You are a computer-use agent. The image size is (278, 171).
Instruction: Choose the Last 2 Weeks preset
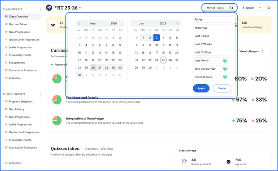(212, 44)
